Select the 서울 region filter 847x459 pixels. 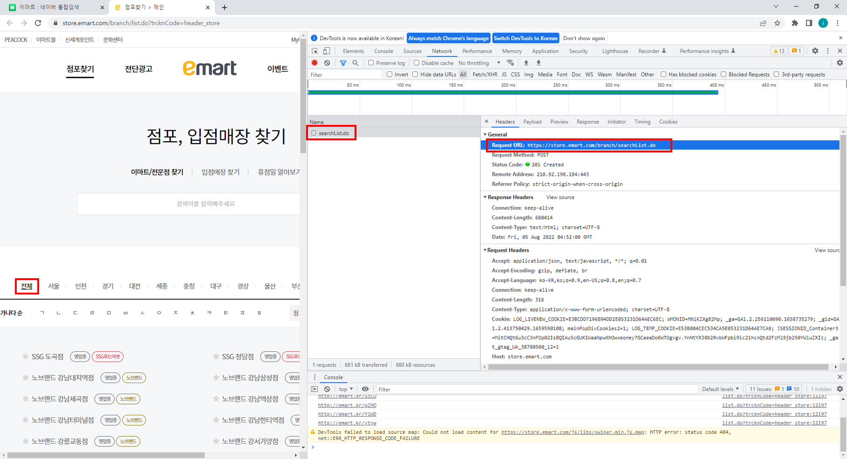(54, 286)
